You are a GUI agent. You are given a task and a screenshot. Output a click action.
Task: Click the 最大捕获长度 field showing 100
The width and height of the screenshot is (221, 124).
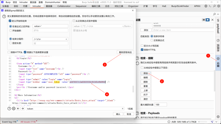coord(161,105)
